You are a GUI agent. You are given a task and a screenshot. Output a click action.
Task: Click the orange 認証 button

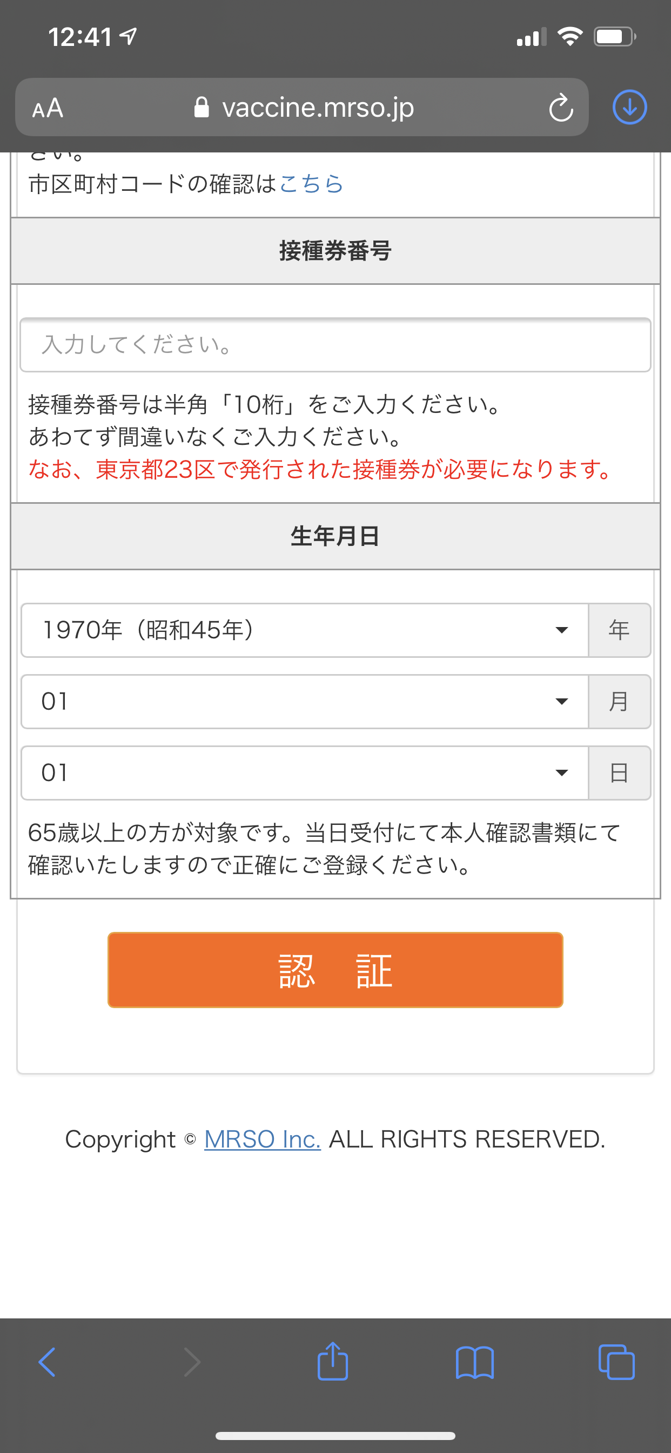pos(335,970)
